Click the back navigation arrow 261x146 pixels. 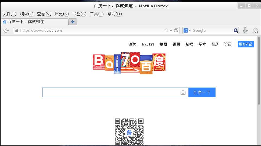point(6,30)
